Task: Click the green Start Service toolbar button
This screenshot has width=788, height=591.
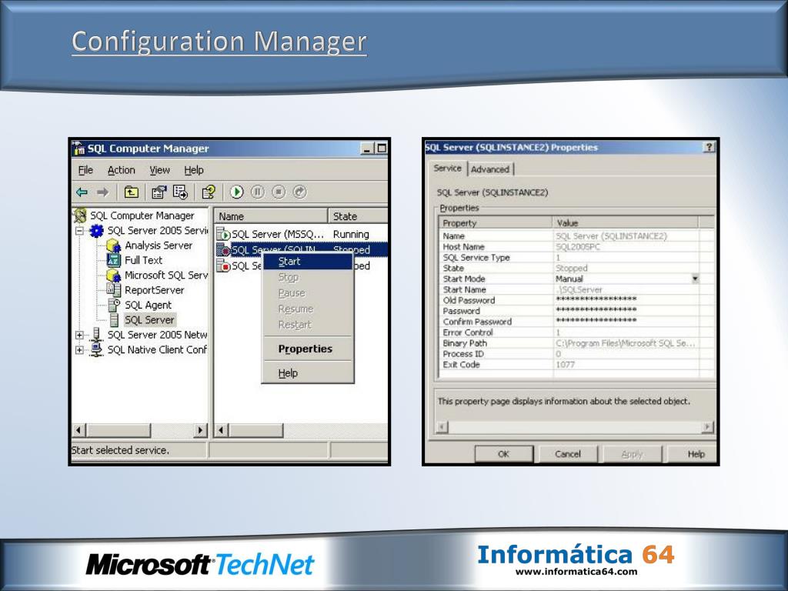Action: (x=237, y=192)
